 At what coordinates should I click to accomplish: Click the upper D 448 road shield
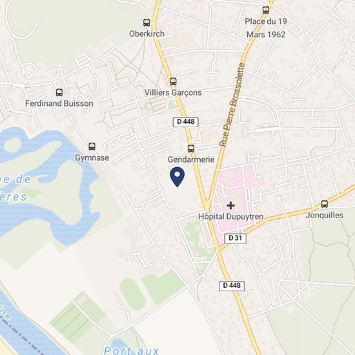click(186, 122)
